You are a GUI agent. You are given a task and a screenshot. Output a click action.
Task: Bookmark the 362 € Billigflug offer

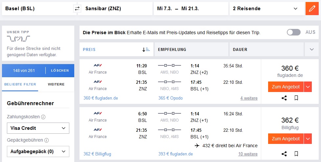tap(296, 154)
